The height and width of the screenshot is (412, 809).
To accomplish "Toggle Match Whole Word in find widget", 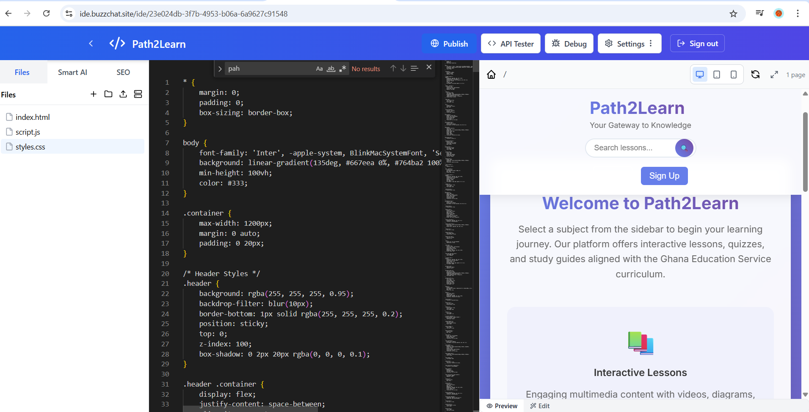I will (331, 69).
